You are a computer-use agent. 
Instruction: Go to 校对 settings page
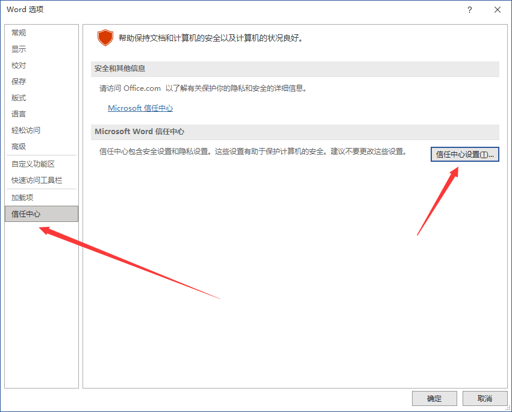click(42, 65)
